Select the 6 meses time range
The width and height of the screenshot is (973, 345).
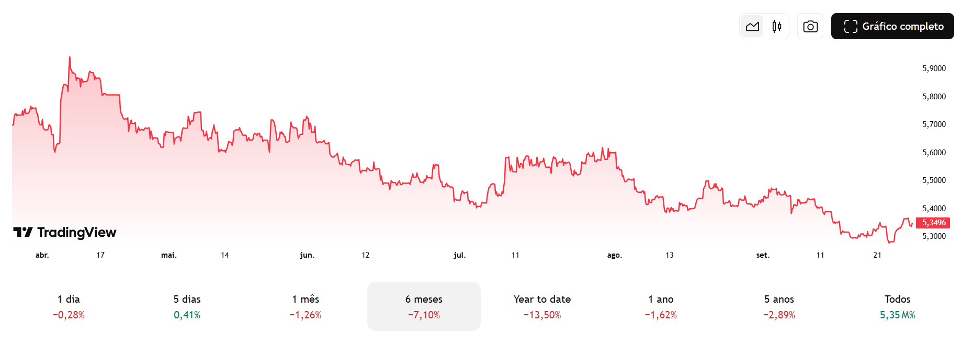coord(424,306)
